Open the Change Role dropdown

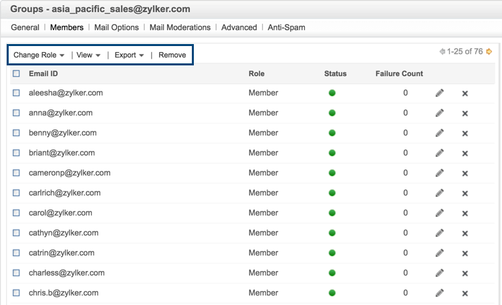point(39,55)
